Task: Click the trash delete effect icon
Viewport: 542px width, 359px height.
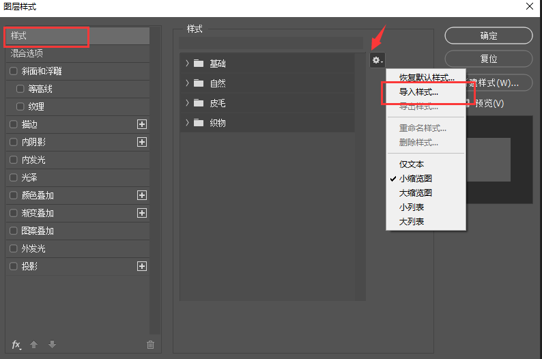Action: click(x=150, y=345)
